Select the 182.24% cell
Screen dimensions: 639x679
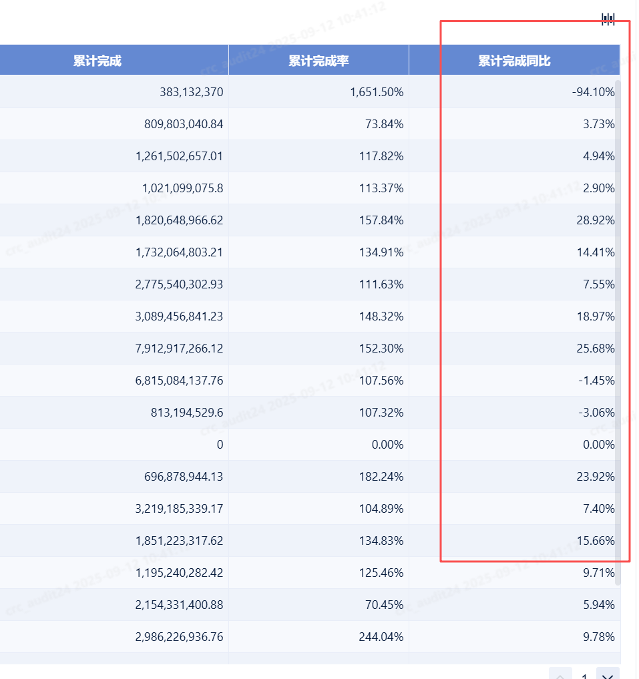[381, 477]
